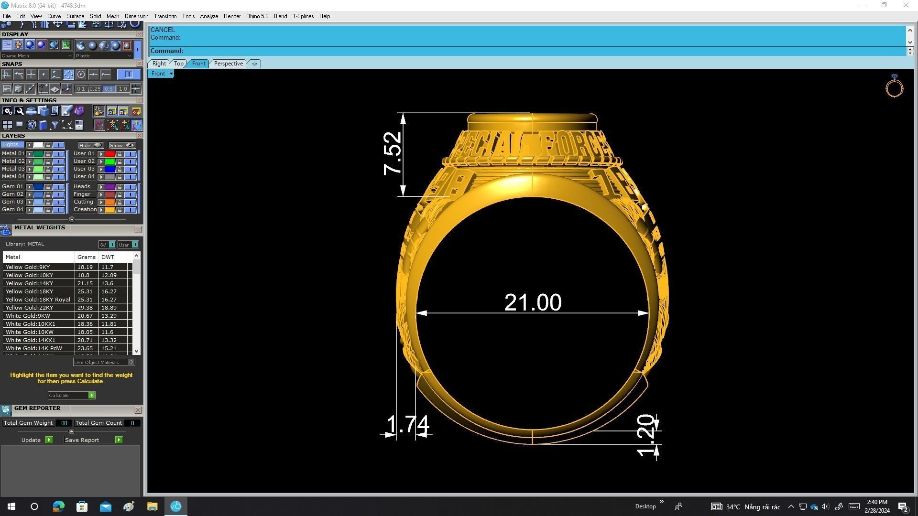Open the wrench options icon
This screenshot has height=516, width=918.
pyautogui.click(x=19, y=111)
